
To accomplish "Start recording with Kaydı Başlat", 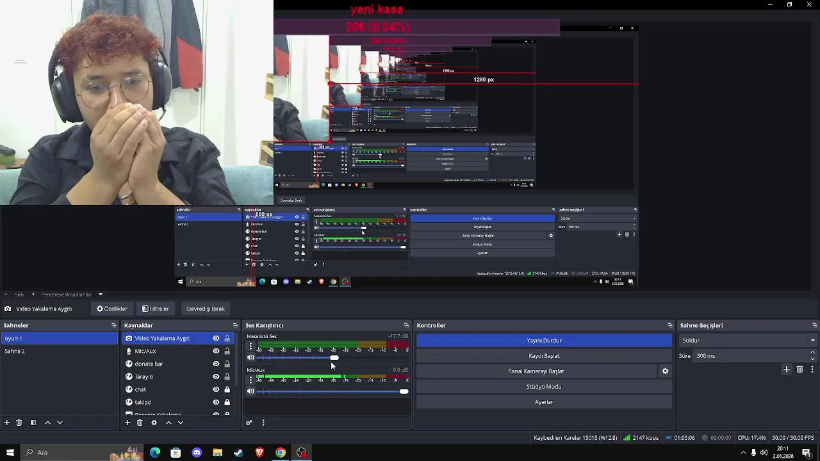I will pos(544,356).
